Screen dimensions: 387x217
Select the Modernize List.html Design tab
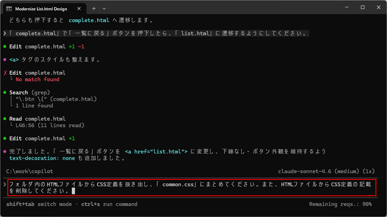[41, 9]
